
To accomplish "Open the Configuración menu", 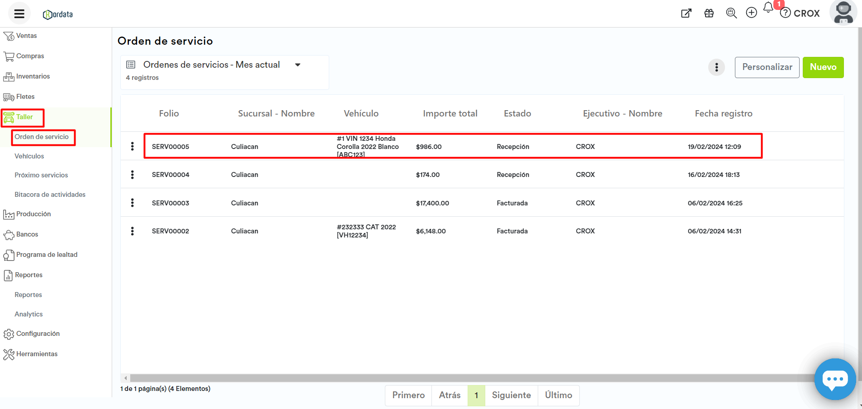I will 38,334.
